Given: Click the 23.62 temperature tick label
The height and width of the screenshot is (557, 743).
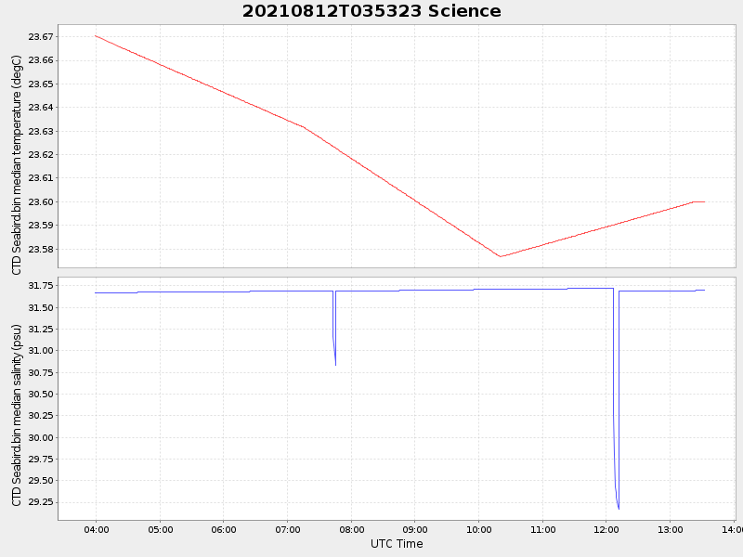Looking at the screenshot, I should click(41, 155).
